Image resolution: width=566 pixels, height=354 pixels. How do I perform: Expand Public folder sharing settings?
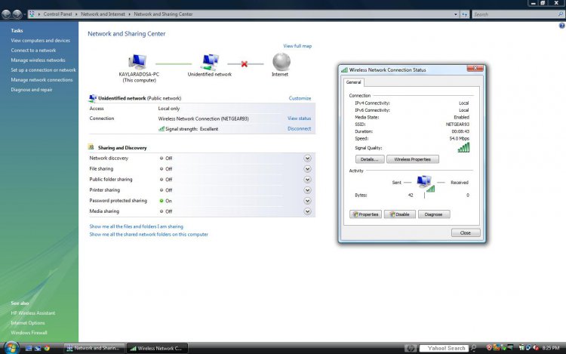click(x=307, y=180)
